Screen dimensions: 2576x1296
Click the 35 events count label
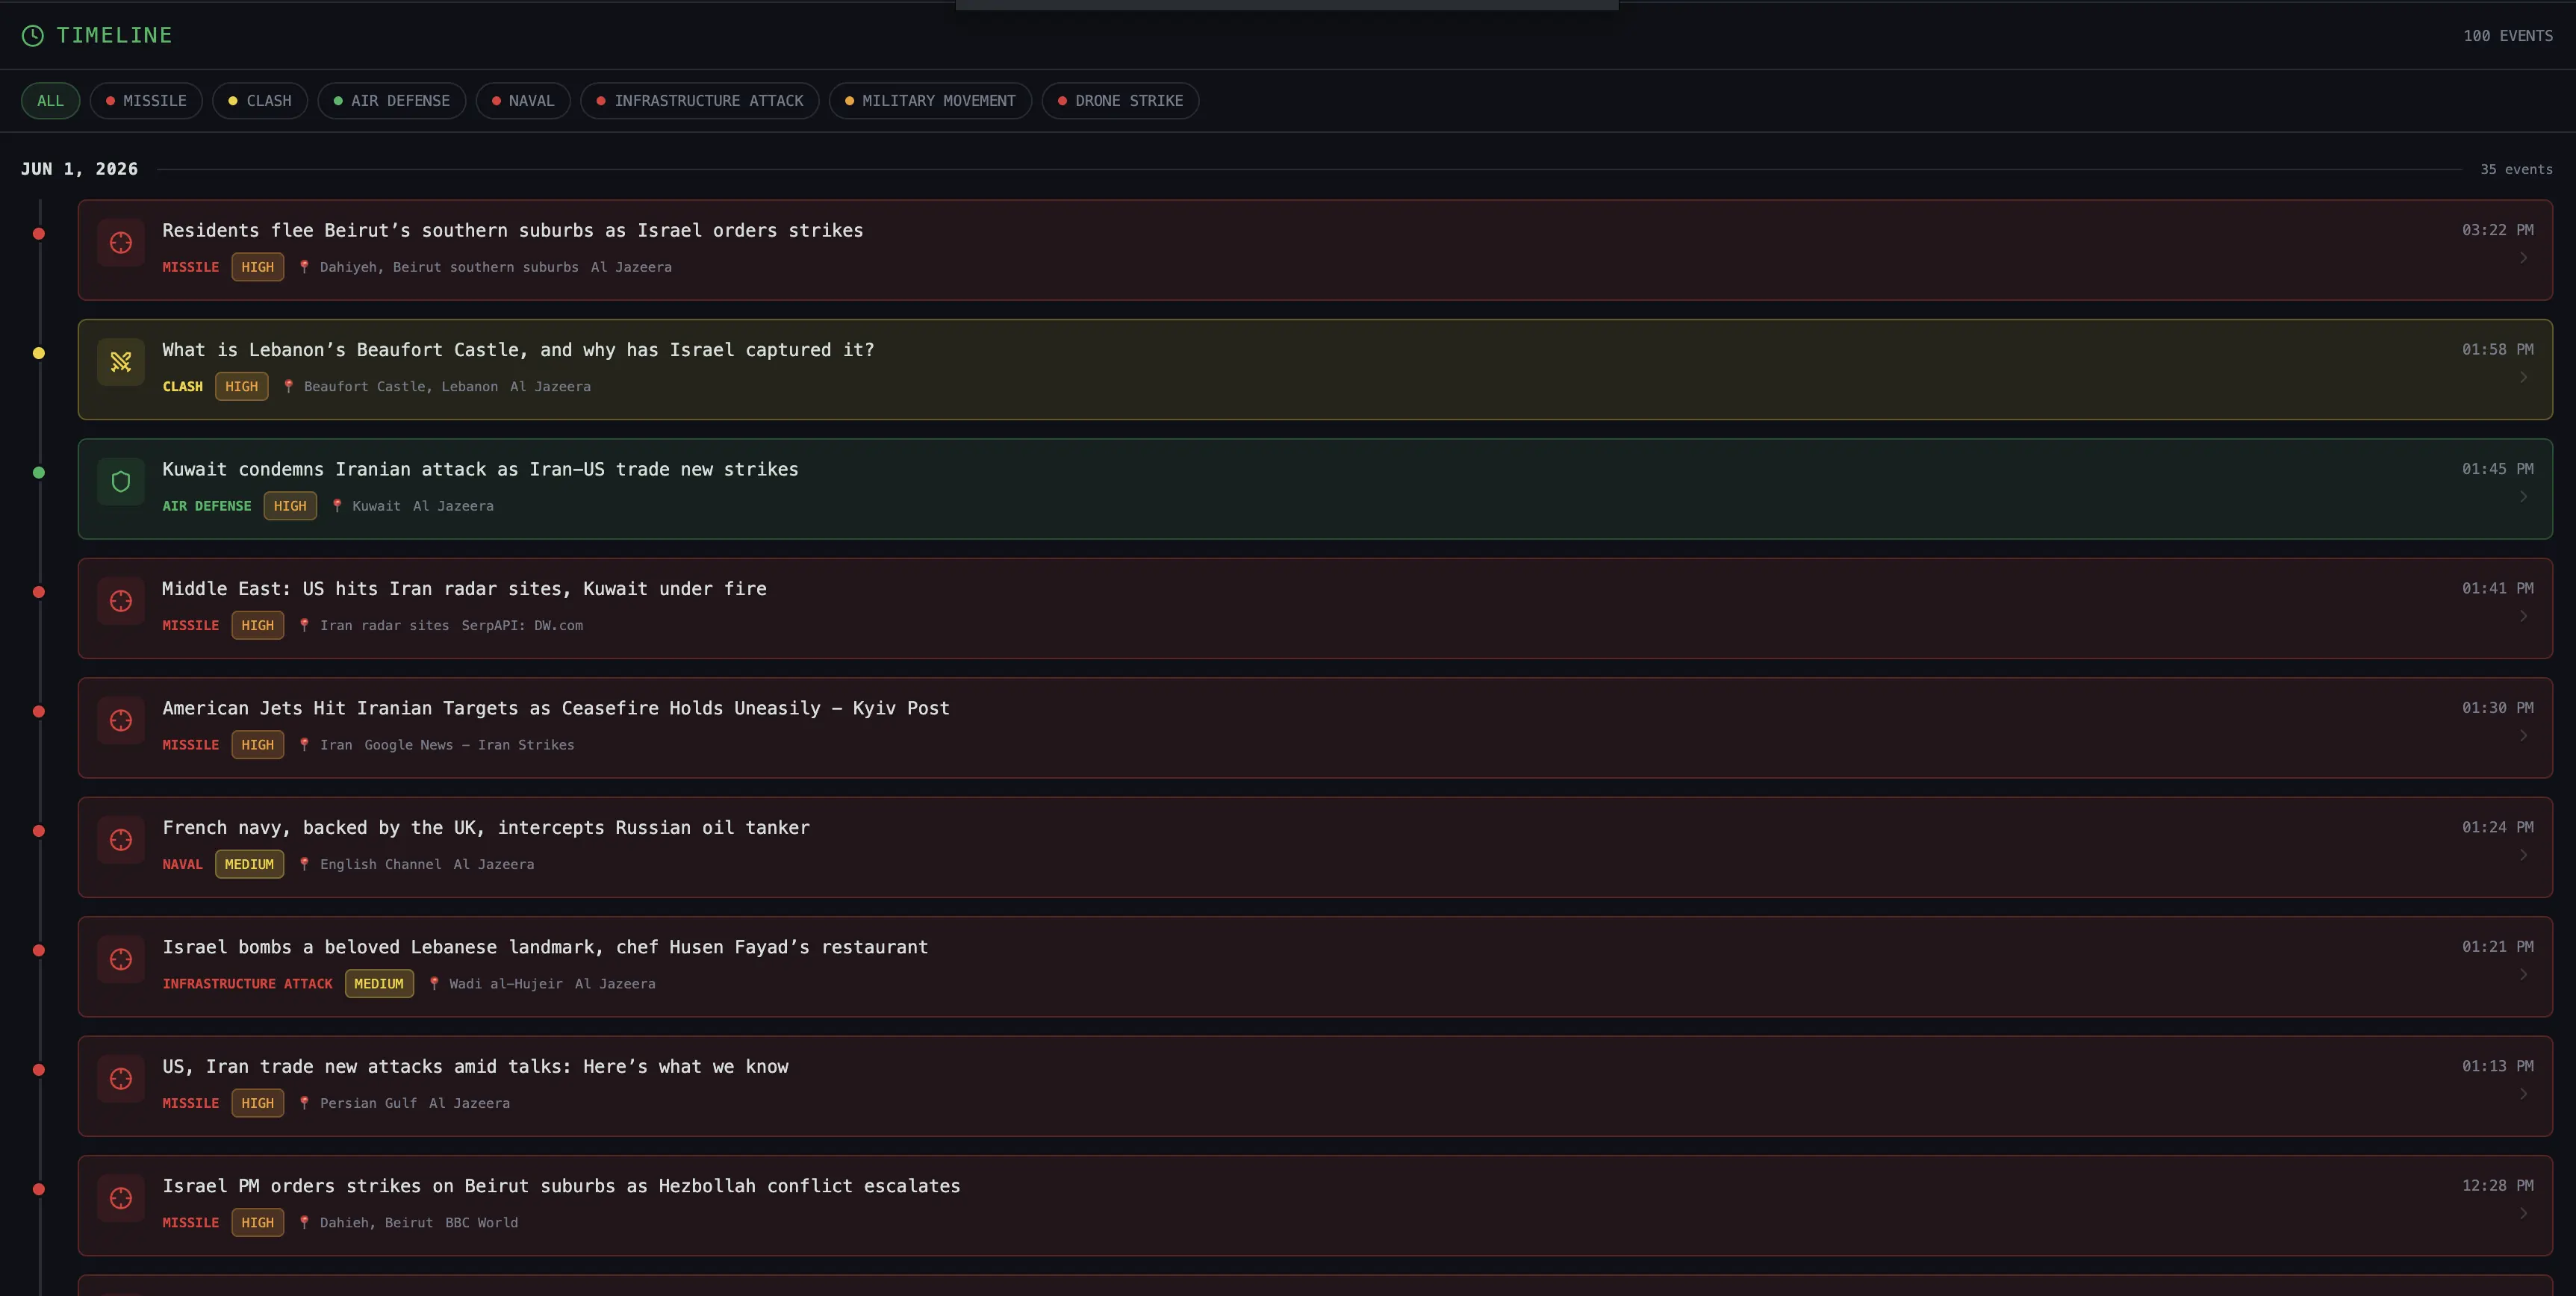[2516, 170]
